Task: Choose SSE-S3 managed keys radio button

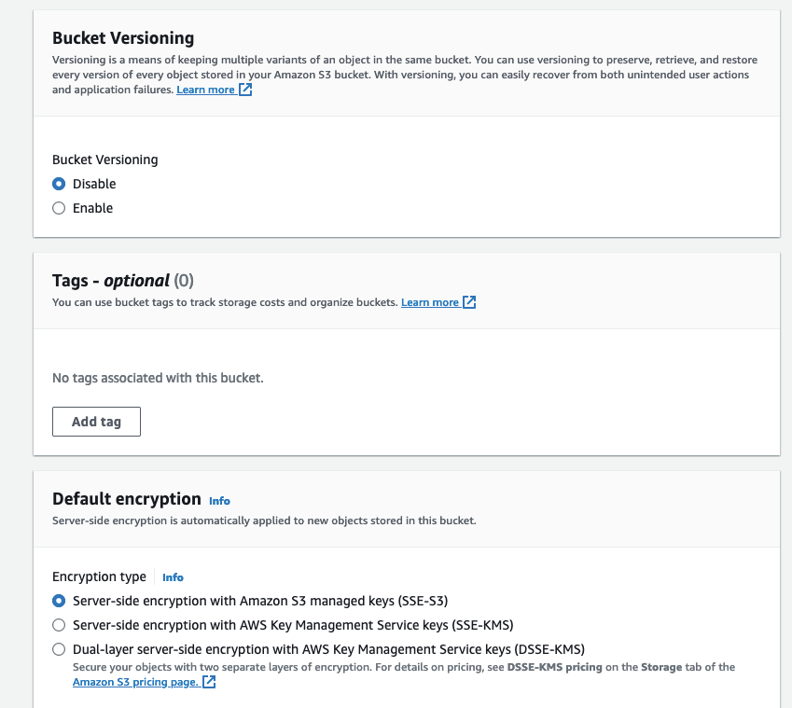Action: tap(59, 601)
